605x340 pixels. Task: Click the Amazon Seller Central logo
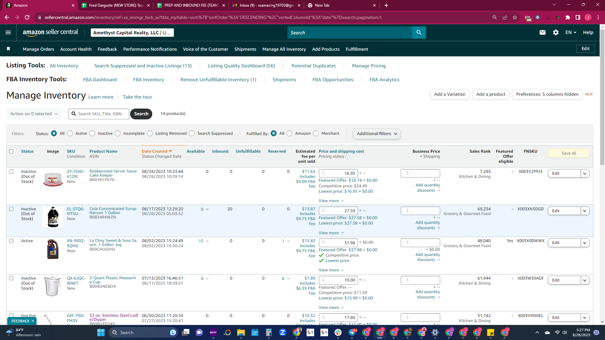coord(50,32)
